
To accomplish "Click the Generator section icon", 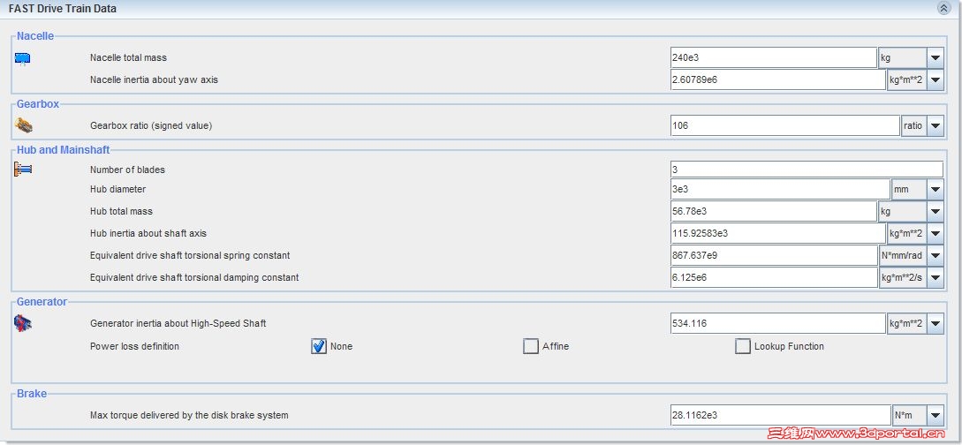I will click(x=23, y=323).
